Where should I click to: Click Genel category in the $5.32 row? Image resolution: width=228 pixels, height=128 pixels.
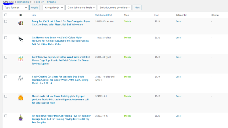click(x=178, y=116)
